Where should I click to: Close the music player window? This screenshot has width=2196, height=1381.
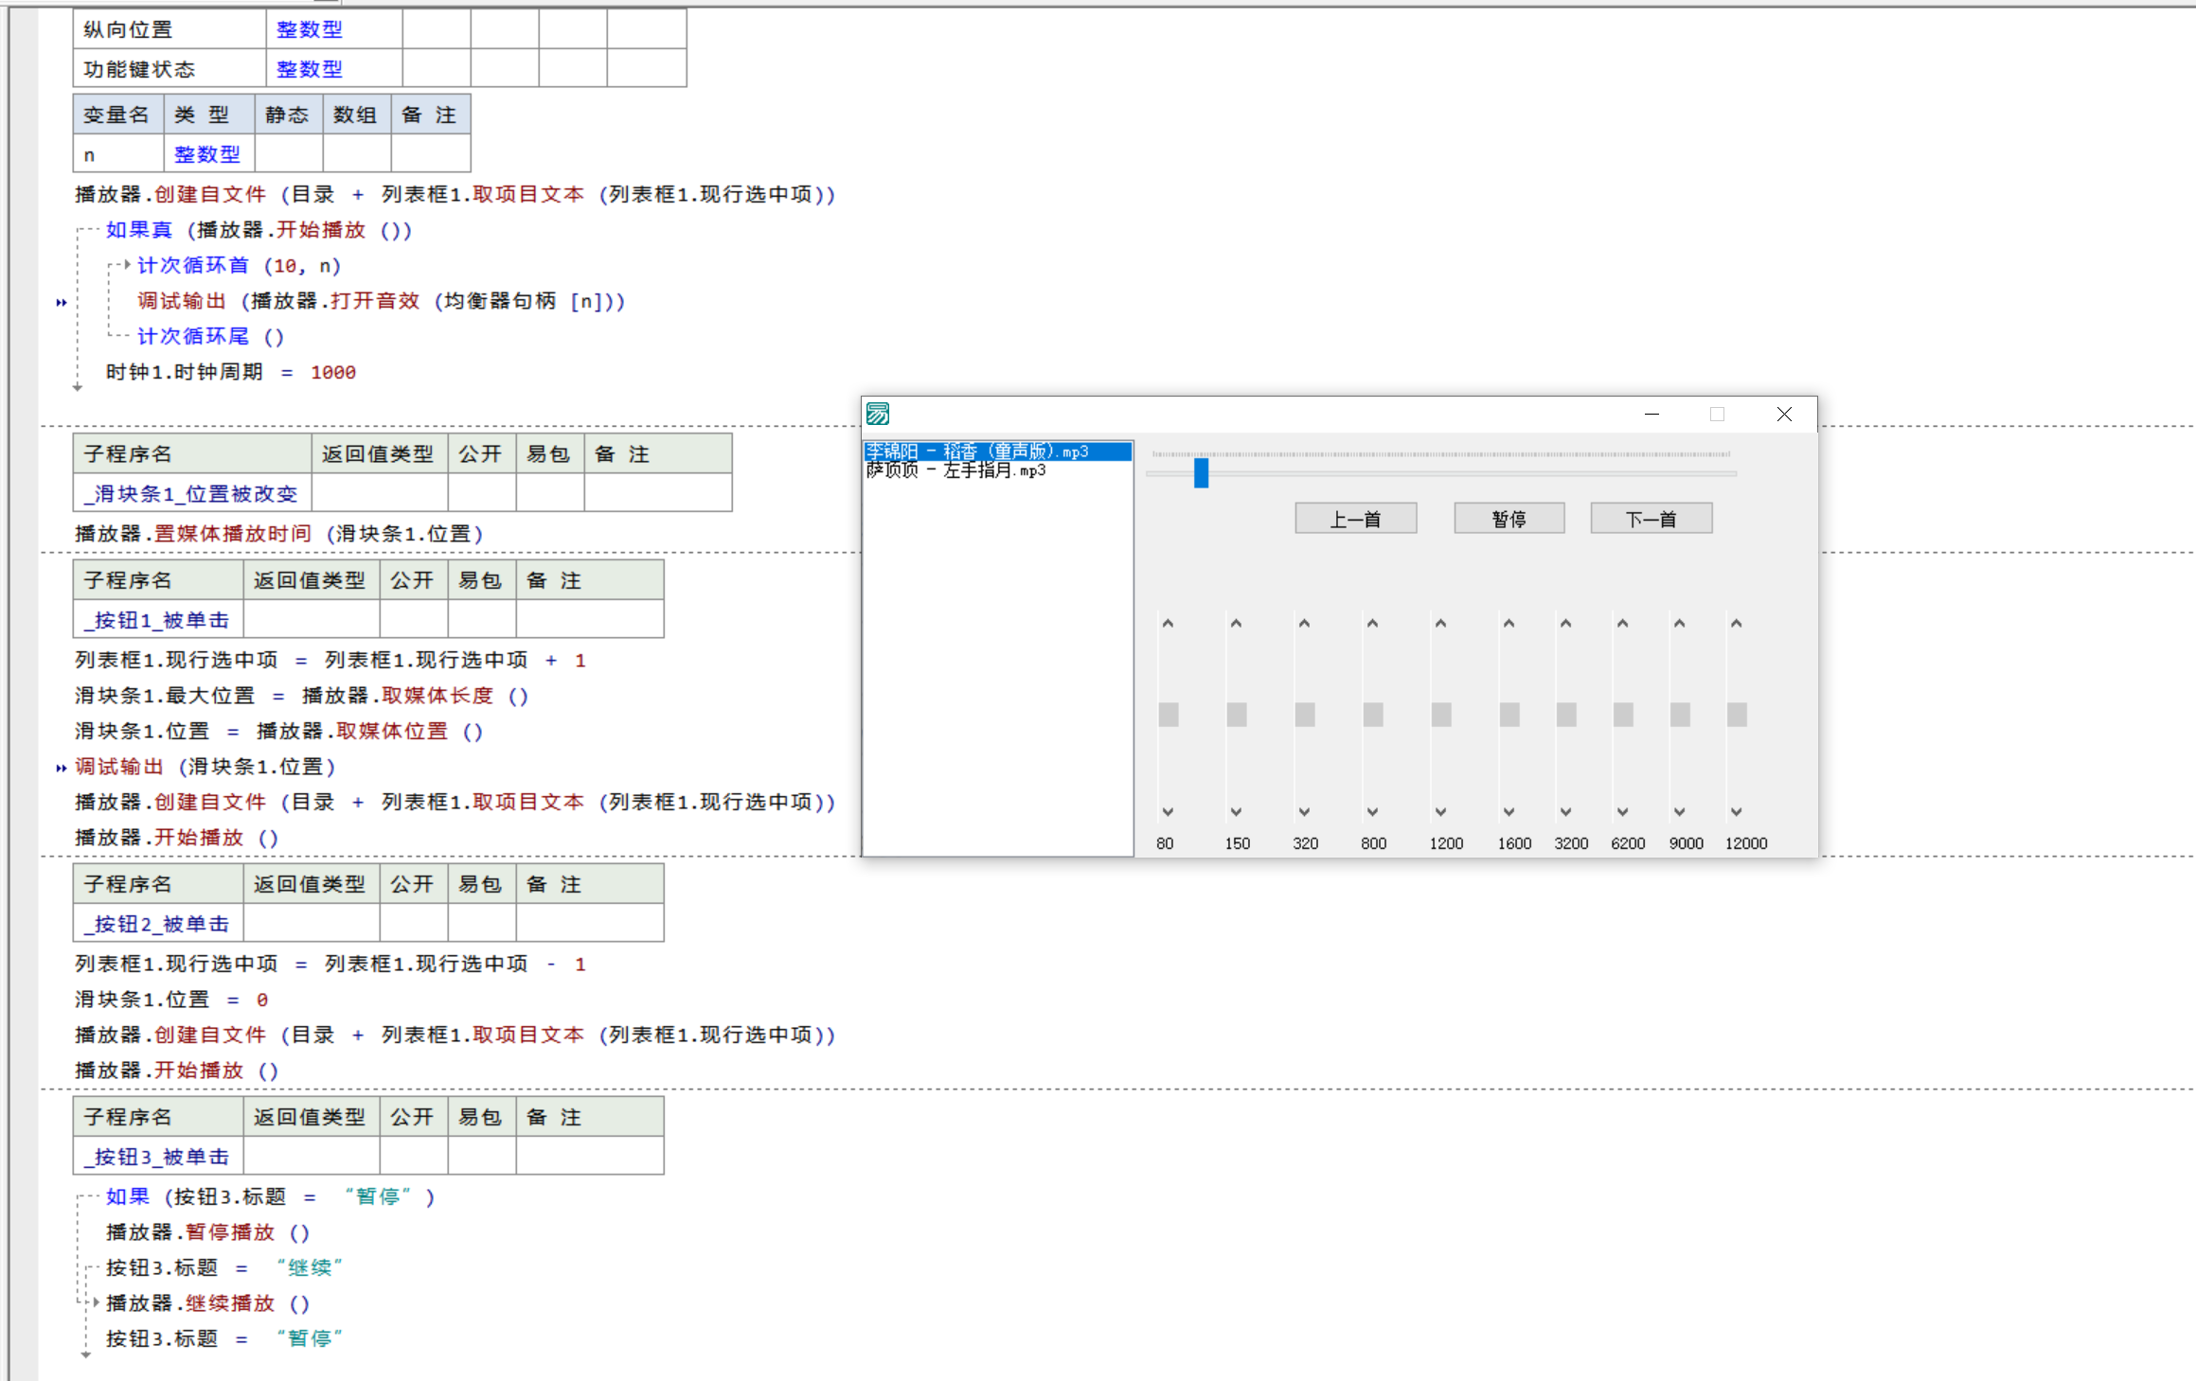[1784, 414]
